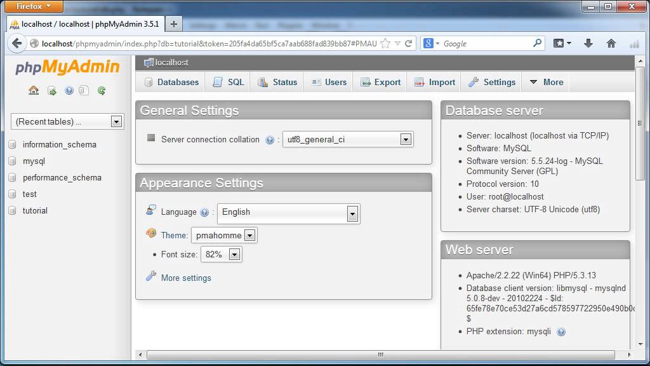Open the documentation help icon in sidebar
The image size is (650, 366).
point(69,90)
